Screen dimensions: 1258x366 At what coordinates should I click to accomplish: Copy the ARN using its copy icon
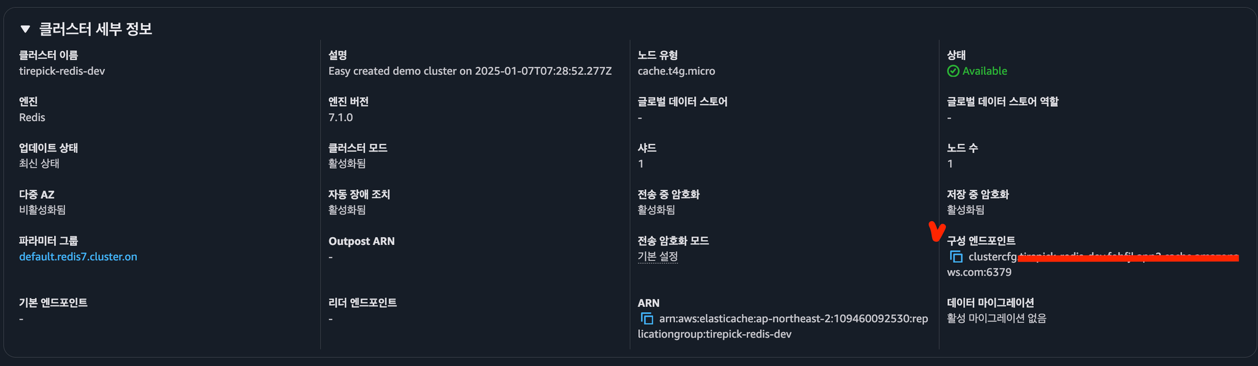(x=647, y=319)
